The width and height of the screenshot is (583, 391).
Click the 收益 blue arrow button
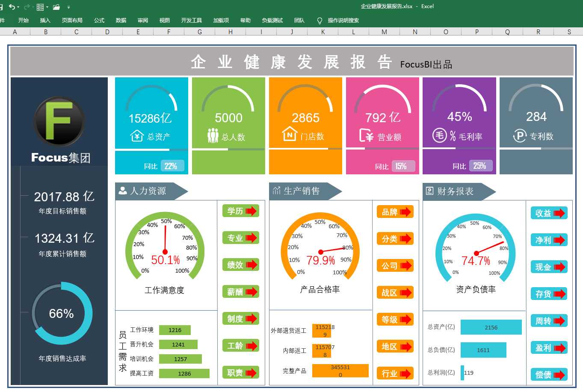pyautogui.click(x=549, y=213)
